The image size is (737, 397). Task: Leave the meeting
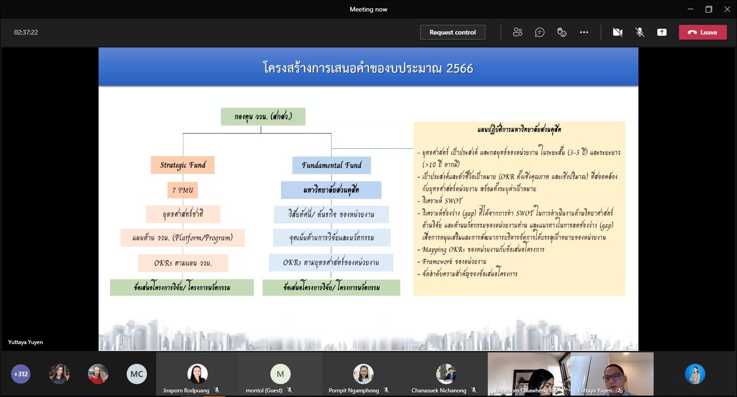pos(702,32)
